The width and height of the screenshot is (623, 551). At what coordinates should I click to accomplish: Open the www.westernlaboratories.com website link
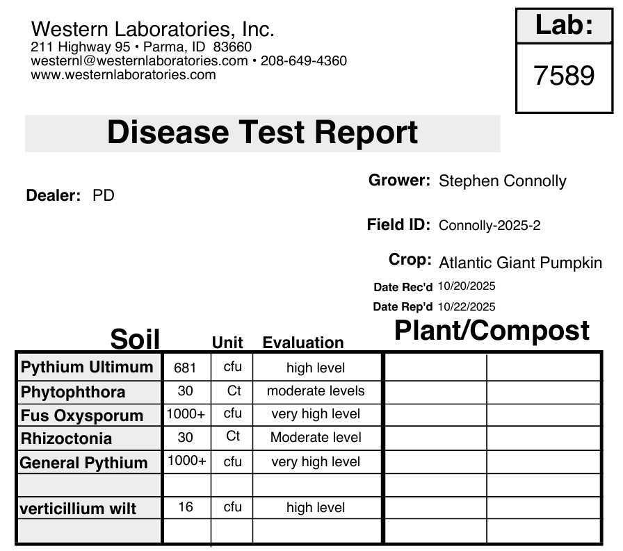click(123, 74)
